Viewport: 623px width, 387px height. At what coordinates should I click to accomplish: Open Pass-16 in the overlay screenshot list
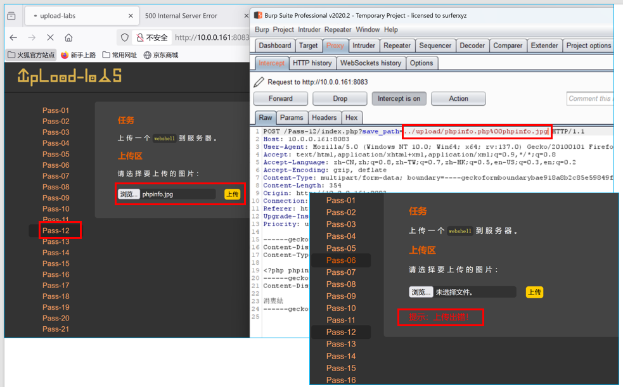(x=341, y=380)
